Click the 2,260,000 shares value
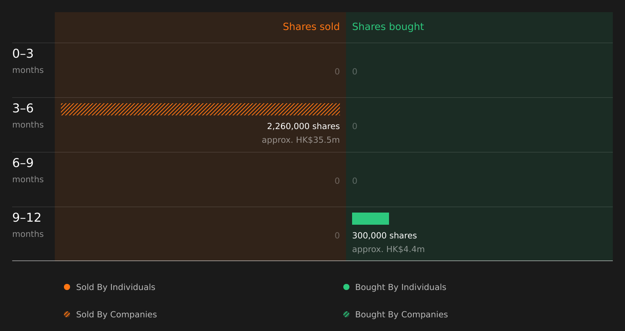The height and width of the screenshot is (331, 625). tap(303, 126)
